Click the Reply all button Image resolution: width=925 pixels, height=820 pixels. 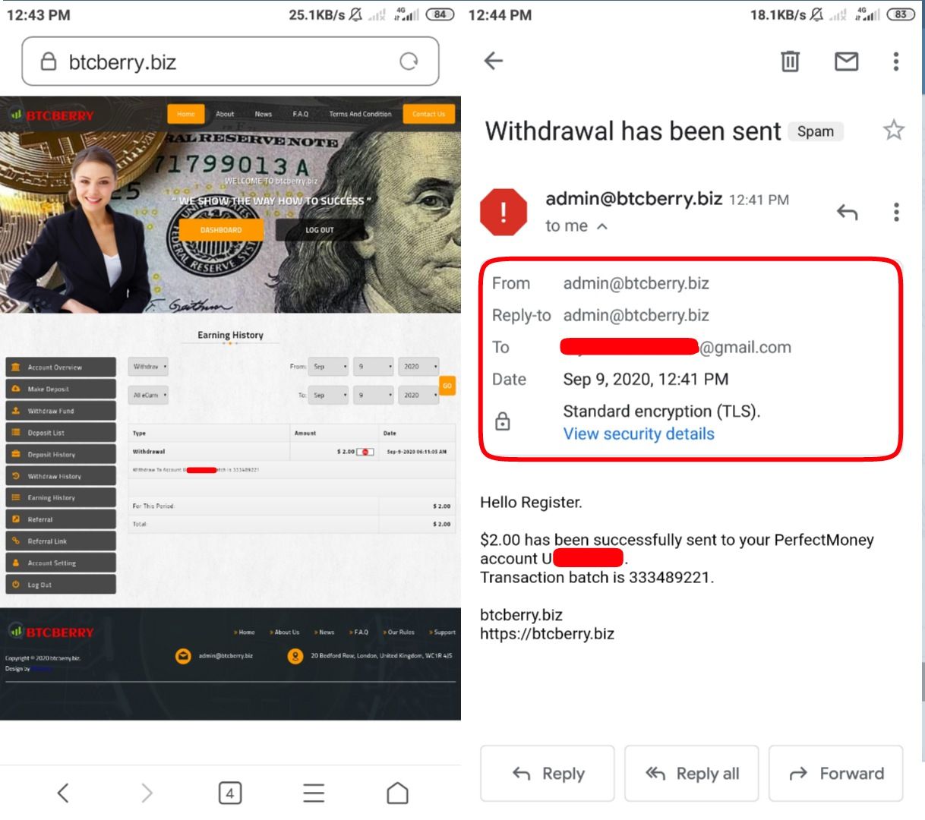[x=692, y=774]
